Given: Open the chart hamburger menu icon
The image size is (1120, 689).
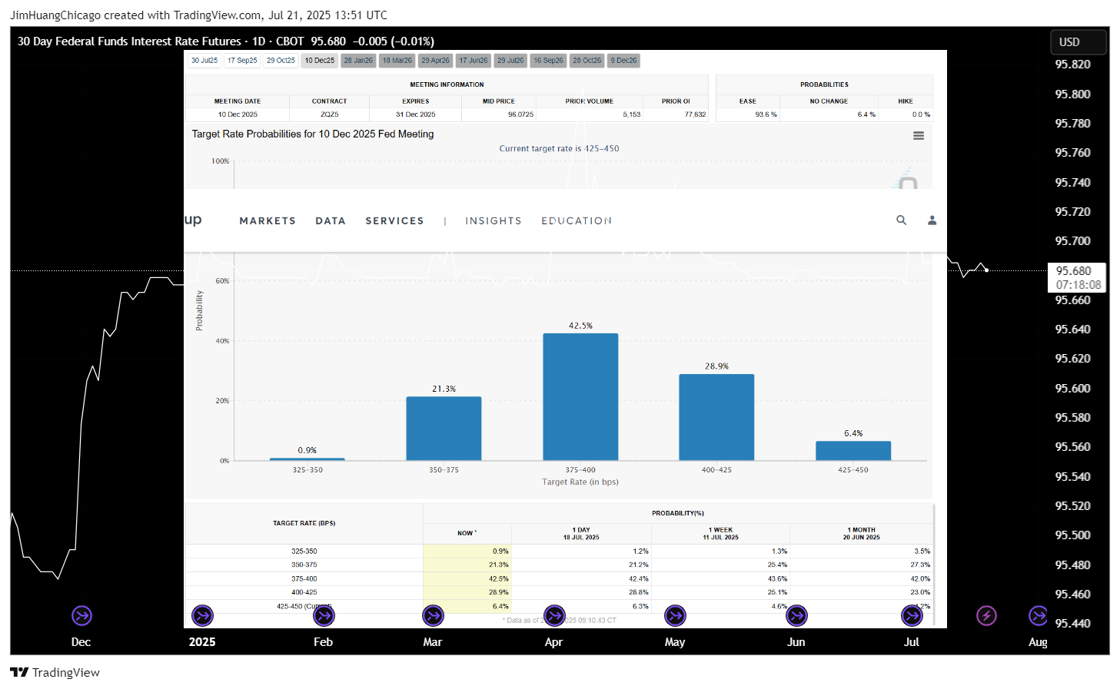Looking at the screenshot, I should click(918, 135).
